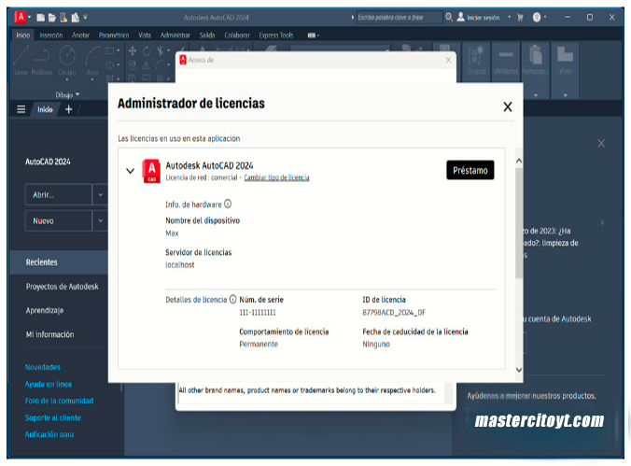Click the Nuevo button
Viewport: 631px width, 466px height.
[x=59, y=220]
